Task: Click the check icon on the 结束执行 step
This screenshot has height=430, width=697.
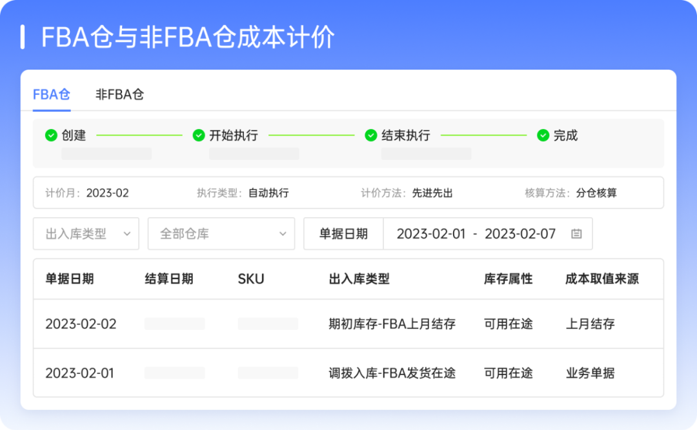Action: pos(370,135)
